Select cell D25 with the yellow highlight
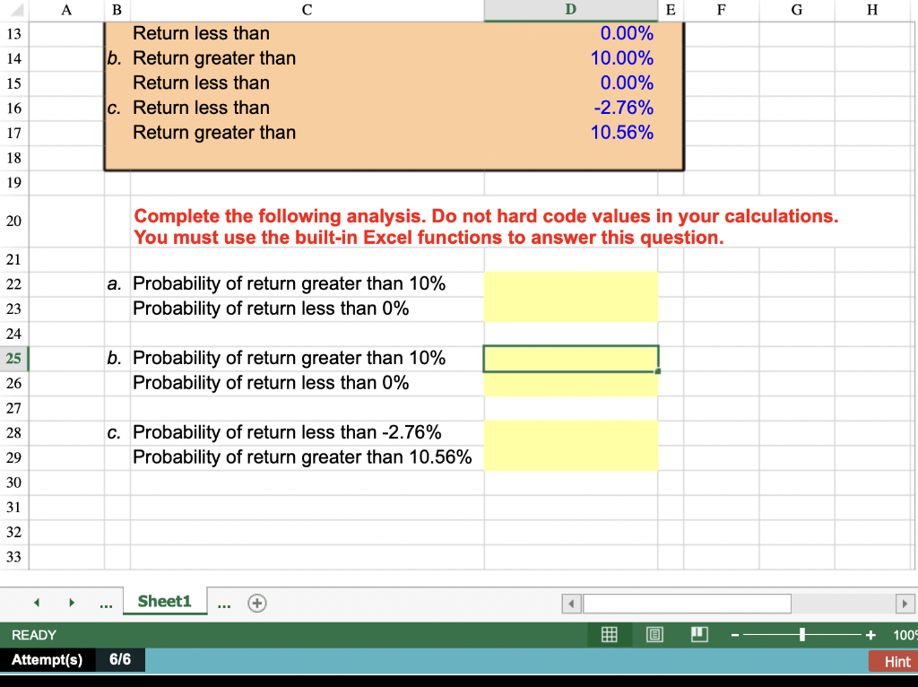 tap(571, 357)
